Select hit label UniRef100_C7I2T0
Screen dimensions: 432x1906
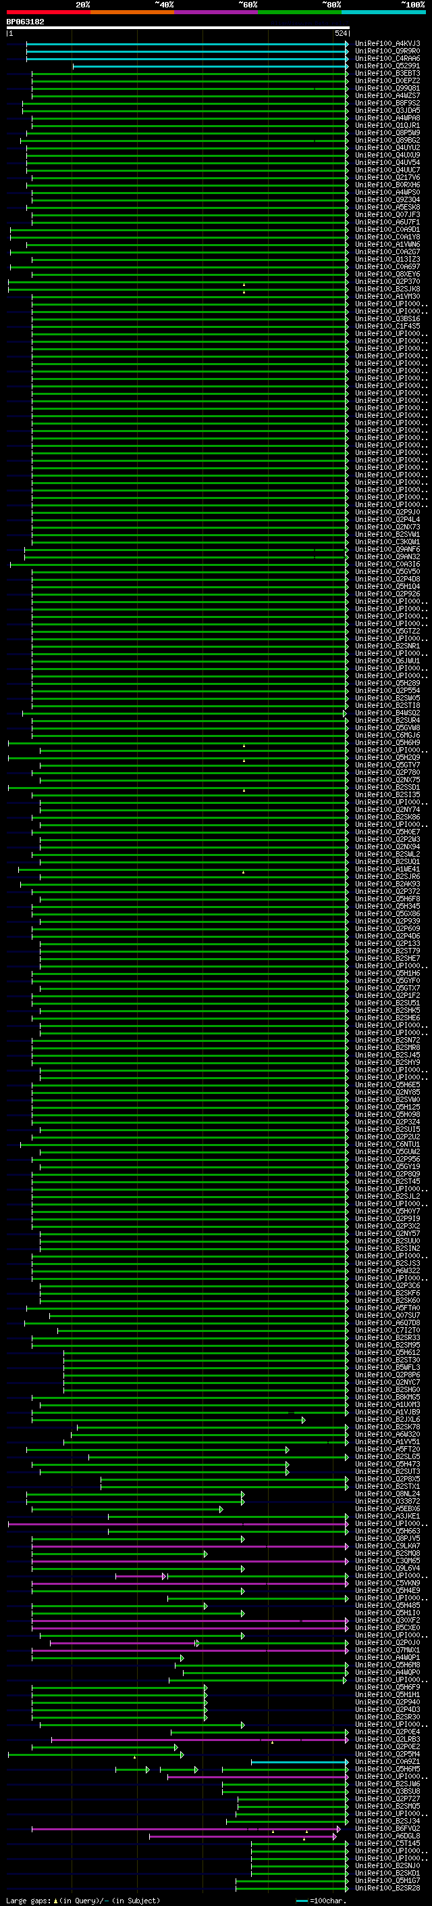tap(387, 1330)
